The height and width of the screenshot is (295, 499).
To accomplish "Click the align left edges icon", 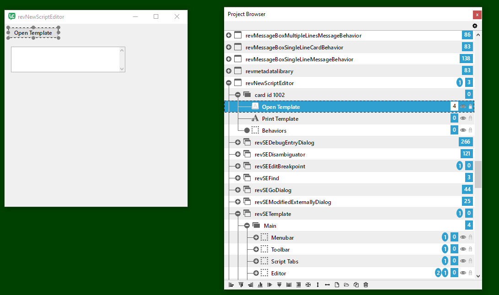I will point(231,285).
